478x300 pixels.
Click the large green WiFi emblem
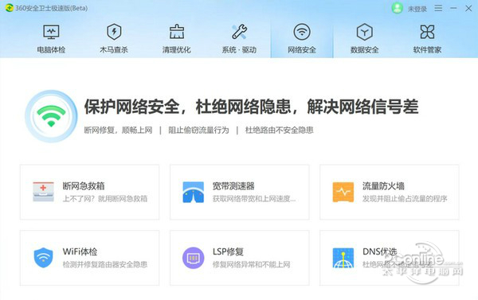coord(51,116)
